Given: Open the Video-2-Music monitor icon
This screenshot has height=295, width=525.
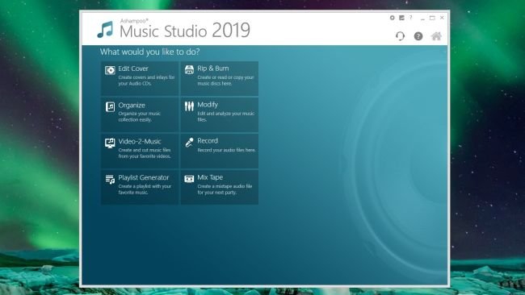Looking at the screenshot, I should [110, 143].
